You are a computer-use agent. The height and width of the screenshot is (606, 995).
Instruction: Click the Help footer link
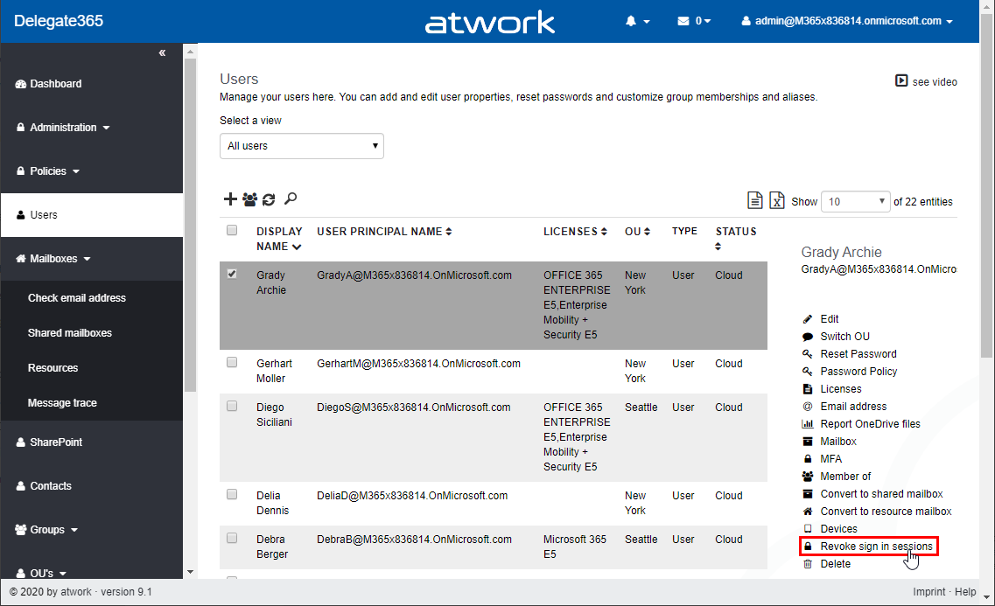(x=965, y=591)
